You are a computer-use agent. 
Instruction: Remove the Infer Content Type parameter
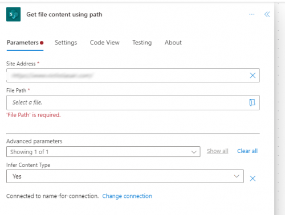pos(253,178)
